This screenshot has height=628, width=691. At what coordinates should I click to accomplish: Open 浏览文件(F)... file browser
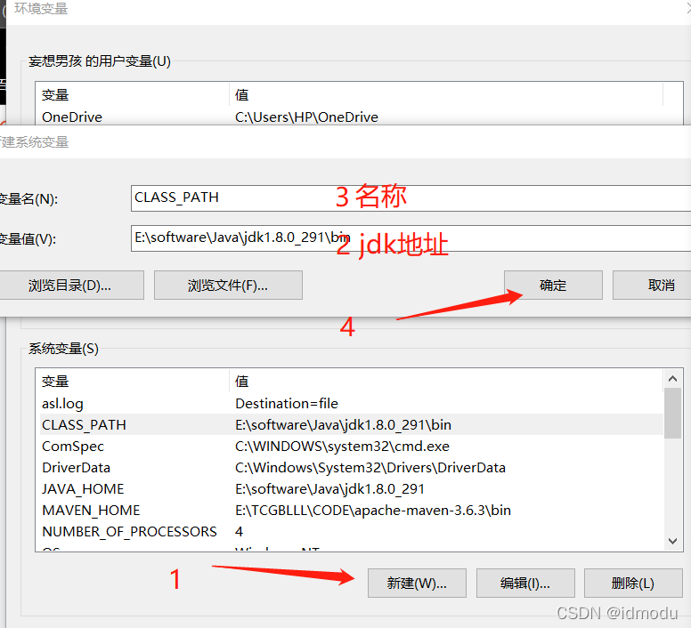click(x=228, y=286)
